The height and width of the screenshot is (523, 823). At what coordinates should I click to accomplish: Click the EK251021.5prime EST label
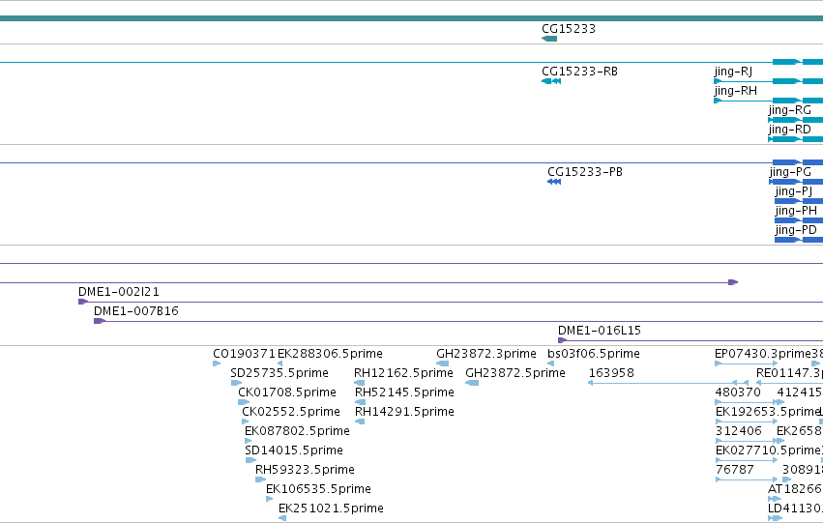pos(331,508)
